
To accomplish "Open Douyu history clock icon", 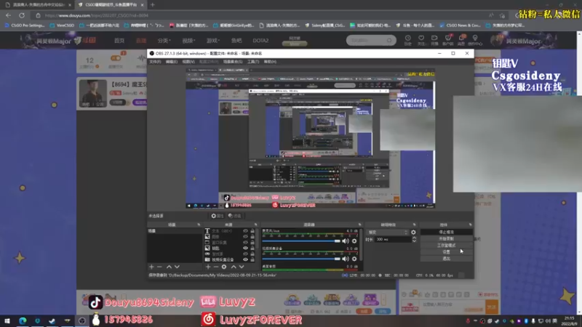I will pyautogui.click(x=408, y=40).
